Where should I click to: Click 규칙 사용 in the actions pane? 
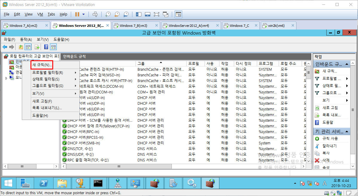(330, 138)
